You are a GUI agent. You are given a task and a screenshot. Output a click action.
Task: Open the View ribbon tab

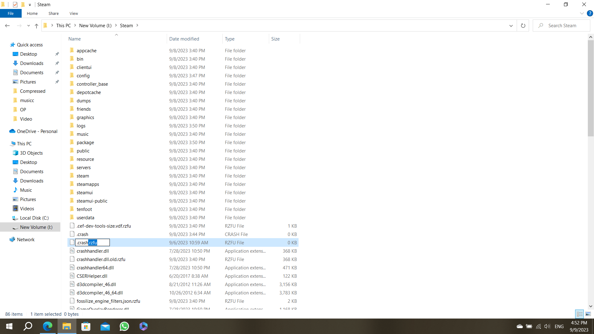[74, 13]
